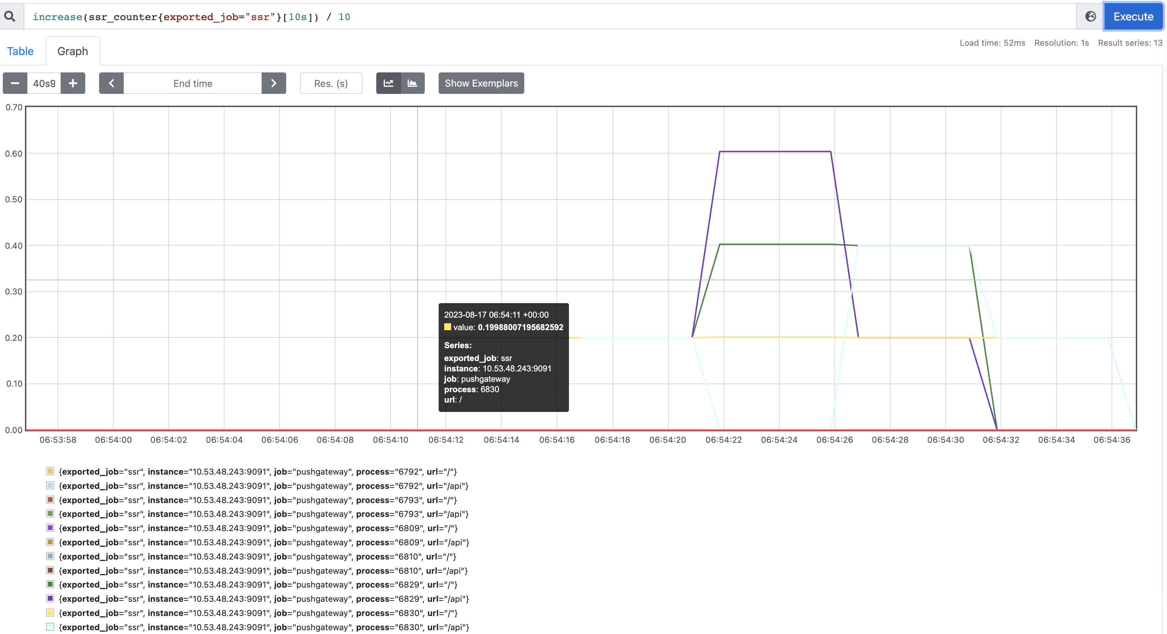Click the End time input field

point(193,83)
